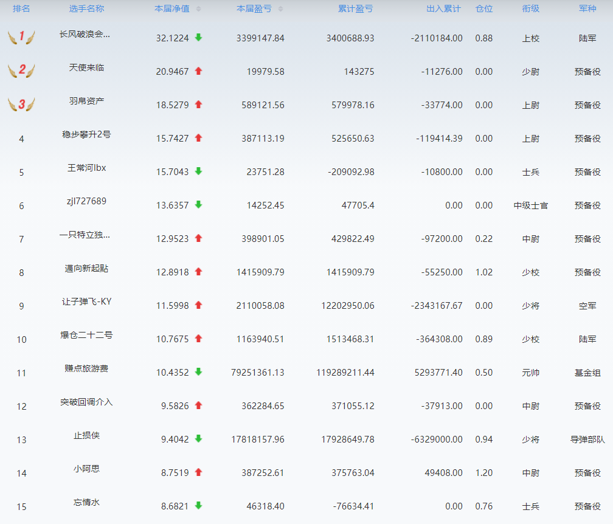Open player 忘情水
Screen dimensions: 613x524
[86, 502]
